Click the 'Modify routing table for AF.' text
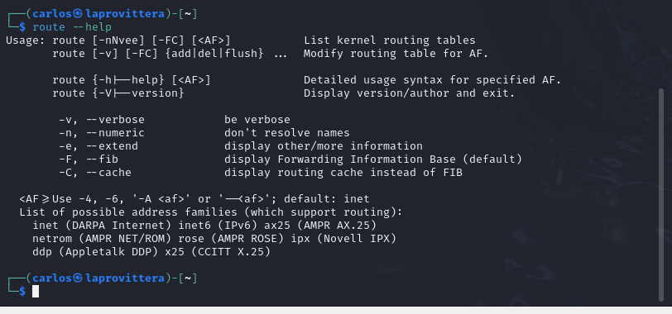 396,54
